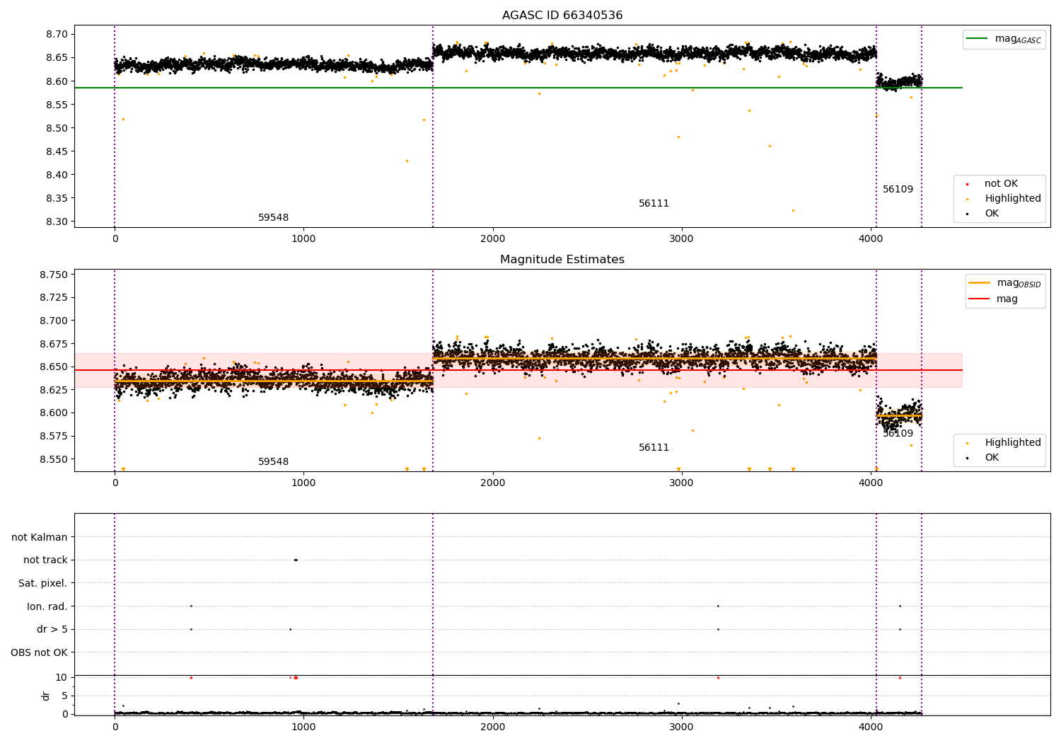The height and width of the screenshot is (743, 1061).
Task: Click OBSID label 59548 in the top plot
Action: pos(273,218)
